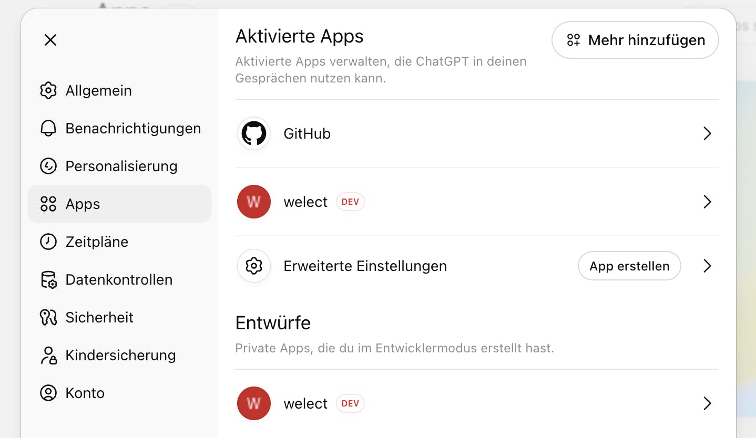This screenshot has width=756, height=438.
Task: Open the Benachrichtigungen settings section
Action: (x=119, y=128)
